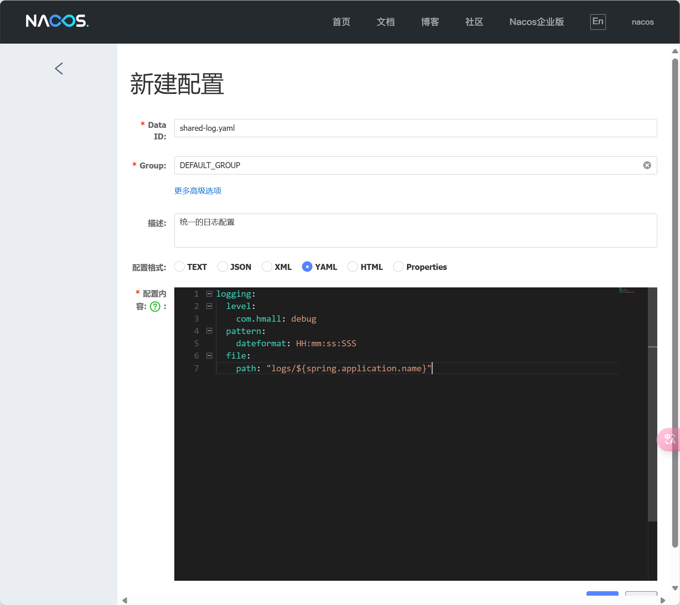Collapse the pattern block on line 4

[x=209, y=331]
